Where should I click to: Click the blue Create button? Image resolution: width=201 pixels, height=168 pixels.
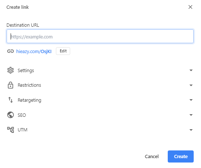point(181,156)
